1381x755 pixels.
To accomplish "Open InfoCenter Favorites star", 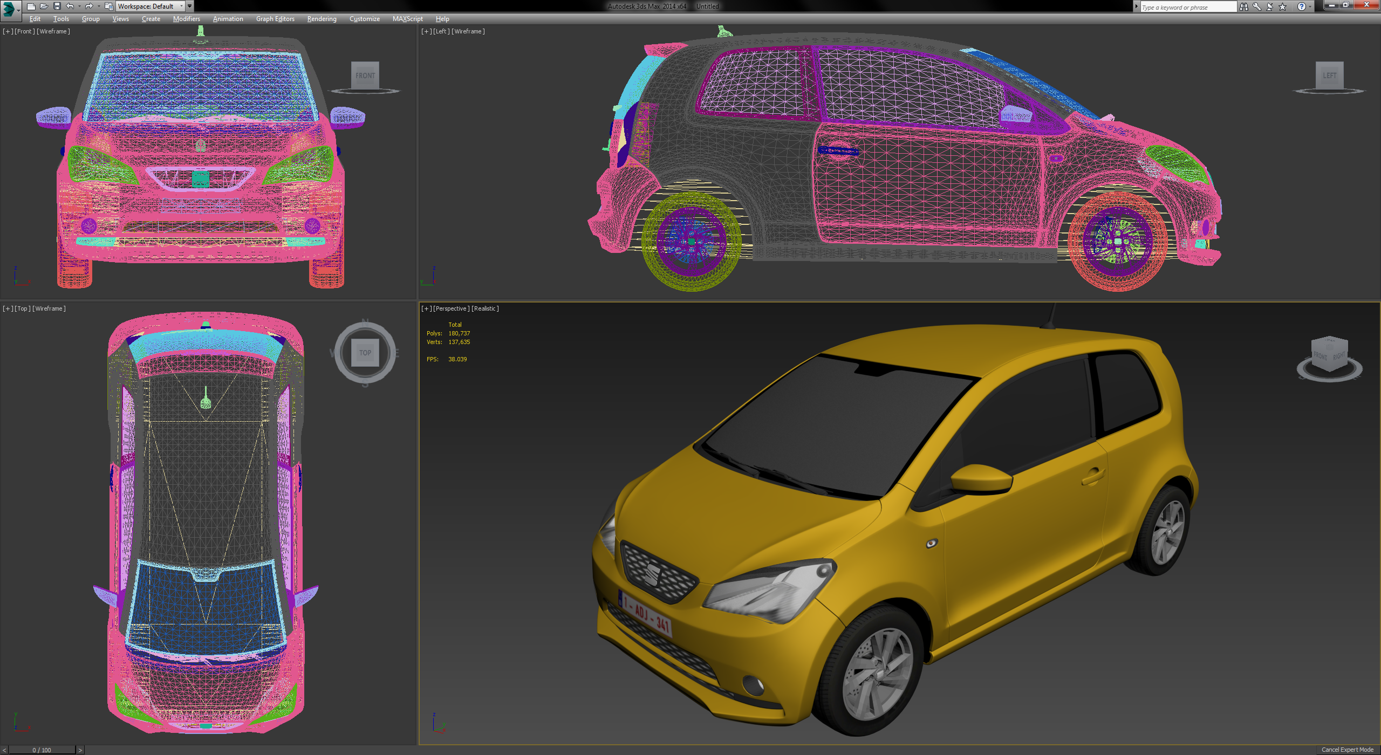I will pyautogui.click(x=1282, y=6).
